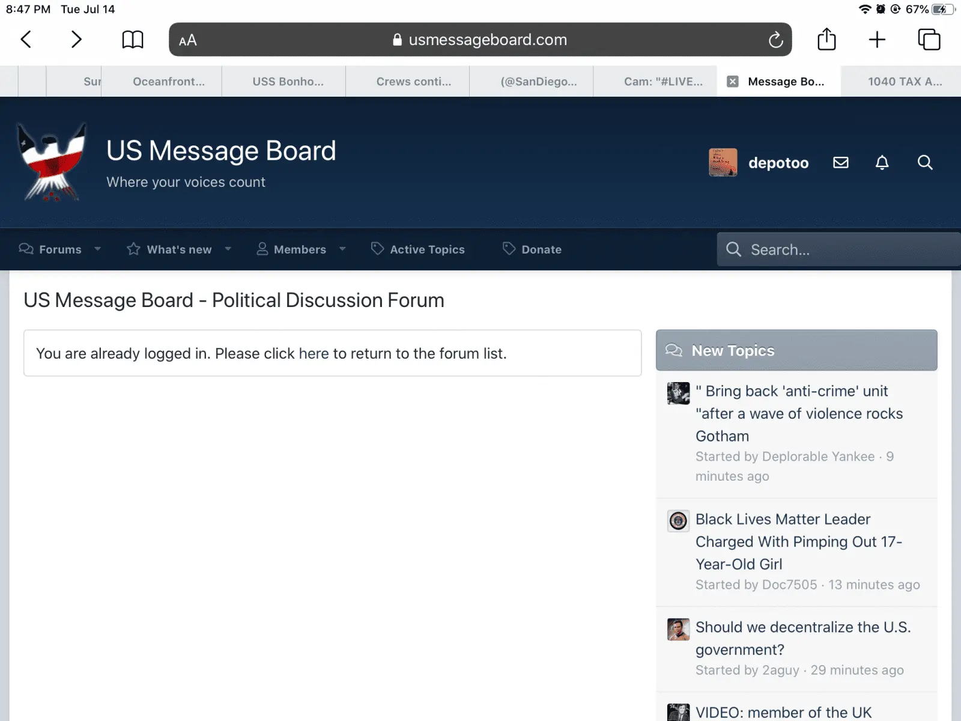Open 'Should we decentralize the U.S. government?' topic
The image size is (961, 721).
coord(803,638)
